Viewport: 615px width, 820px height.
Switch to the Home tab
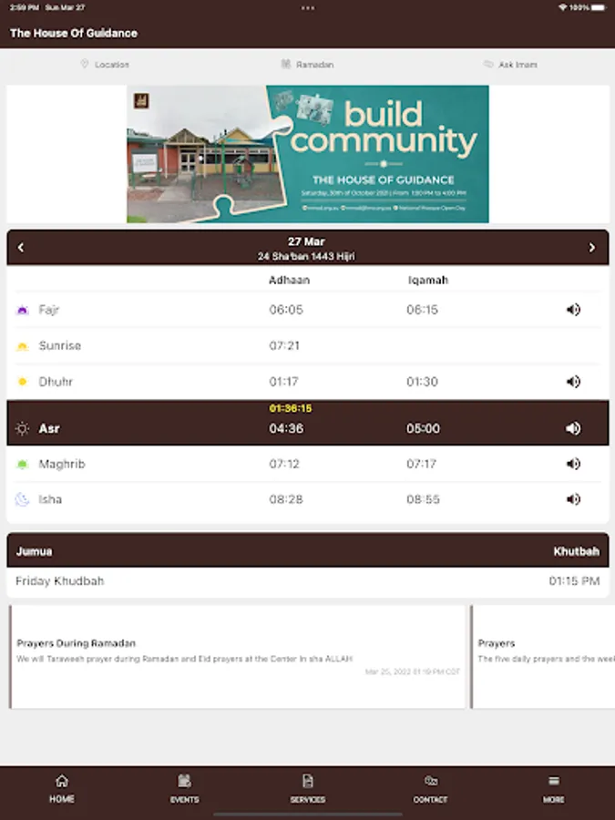coord(62,789)
